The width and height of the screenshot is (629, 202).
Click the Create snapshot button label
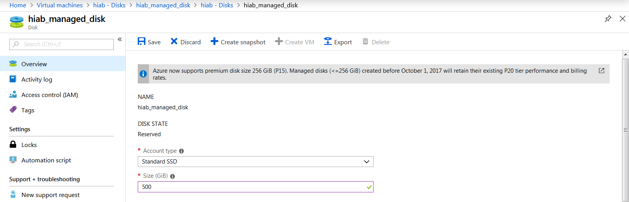click(243, 42)
